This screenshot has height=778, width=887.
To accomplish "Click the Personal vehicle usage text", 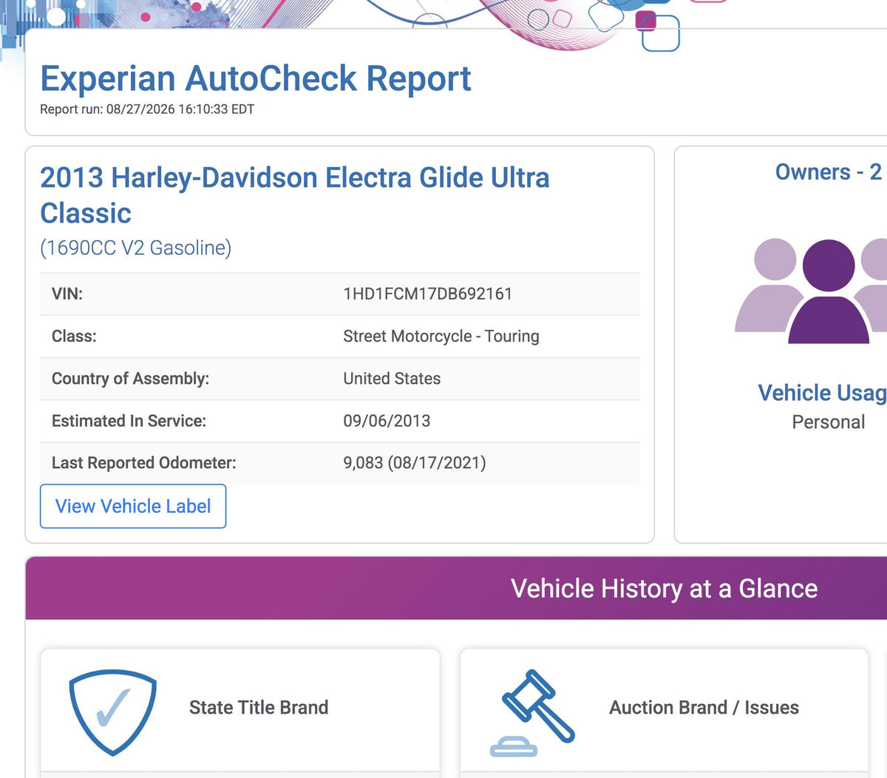I will pos(828,422).
